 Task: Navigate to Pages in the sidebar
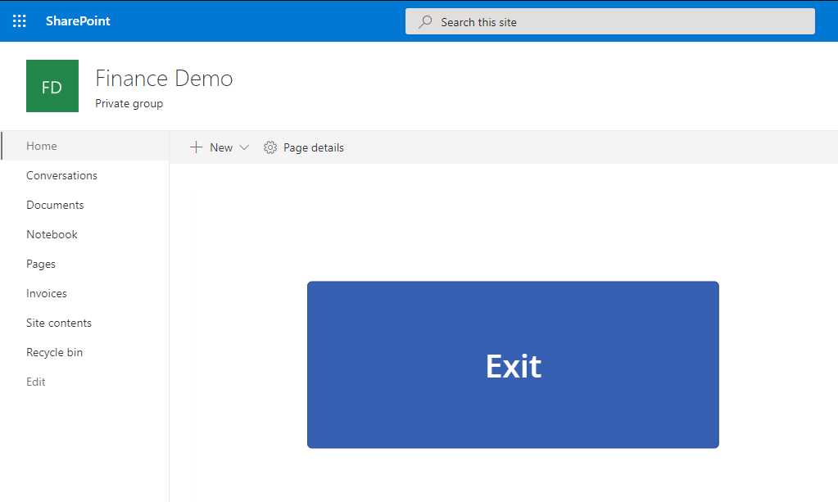(41, 264)
